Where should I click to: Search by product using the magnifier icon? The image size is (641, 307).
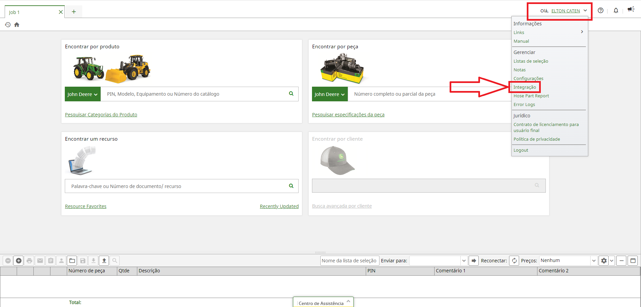[x=291, y=94]
